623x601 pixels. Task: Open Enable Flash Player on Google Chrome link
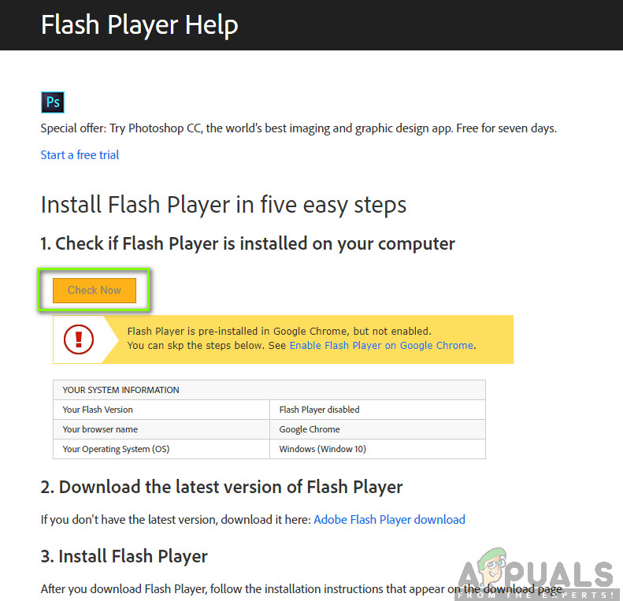(381, 346)
